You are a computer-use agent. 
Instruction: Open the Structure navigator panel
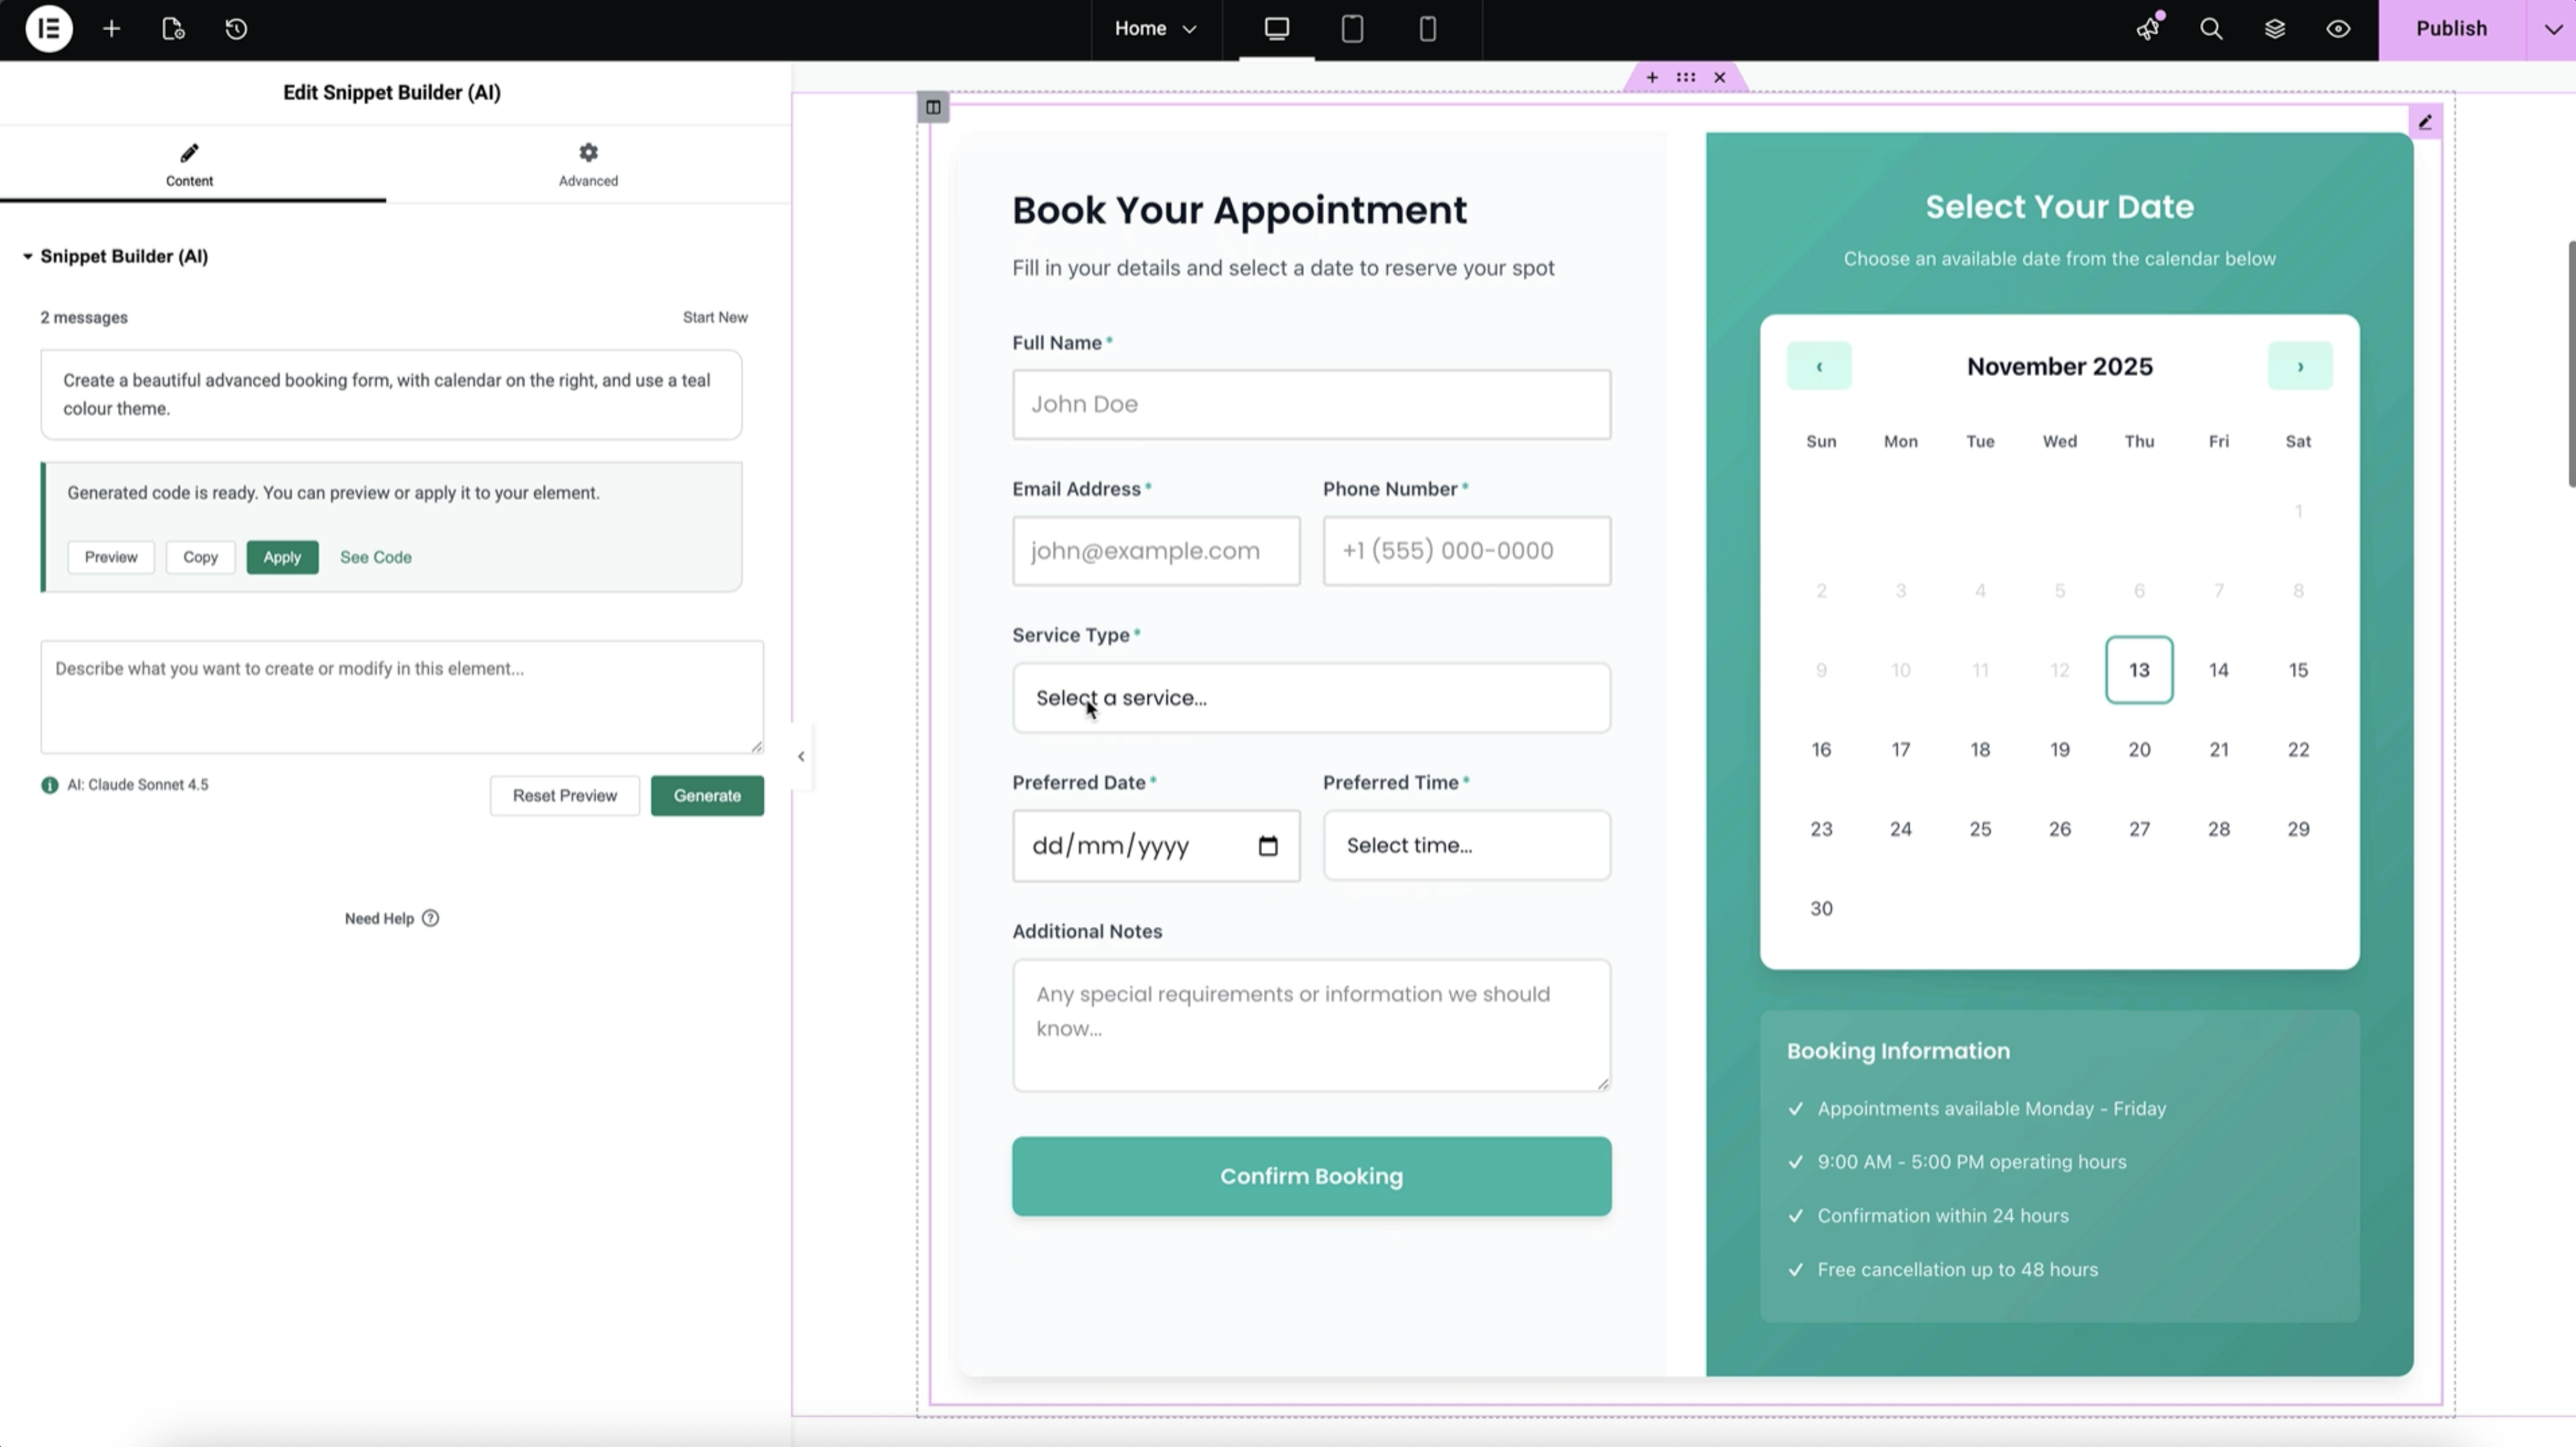[x=2275, y=29]
